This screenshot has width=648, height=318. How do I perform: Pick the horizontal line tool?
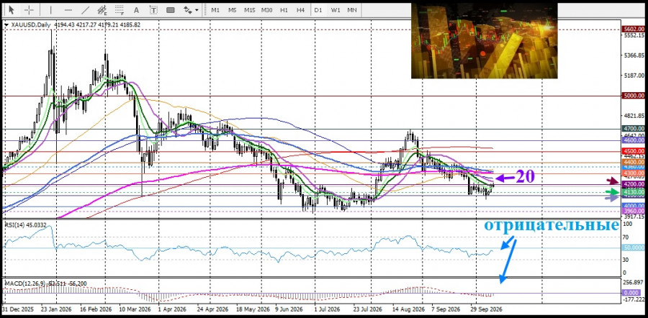68,10
